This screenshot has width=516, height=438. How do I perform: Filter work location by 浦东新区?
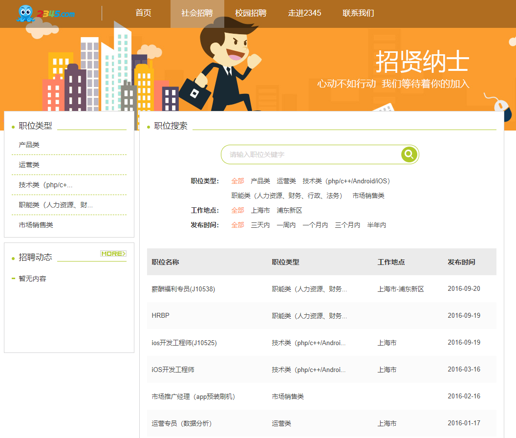tap(289, 210)
